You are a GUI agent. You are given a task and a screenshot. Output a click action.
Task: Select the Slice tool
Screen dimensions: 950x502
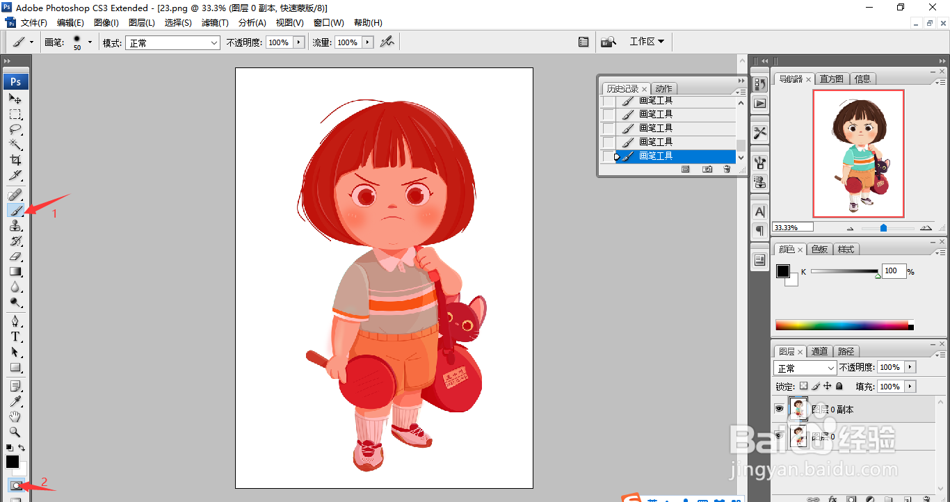tap(15, 175)
